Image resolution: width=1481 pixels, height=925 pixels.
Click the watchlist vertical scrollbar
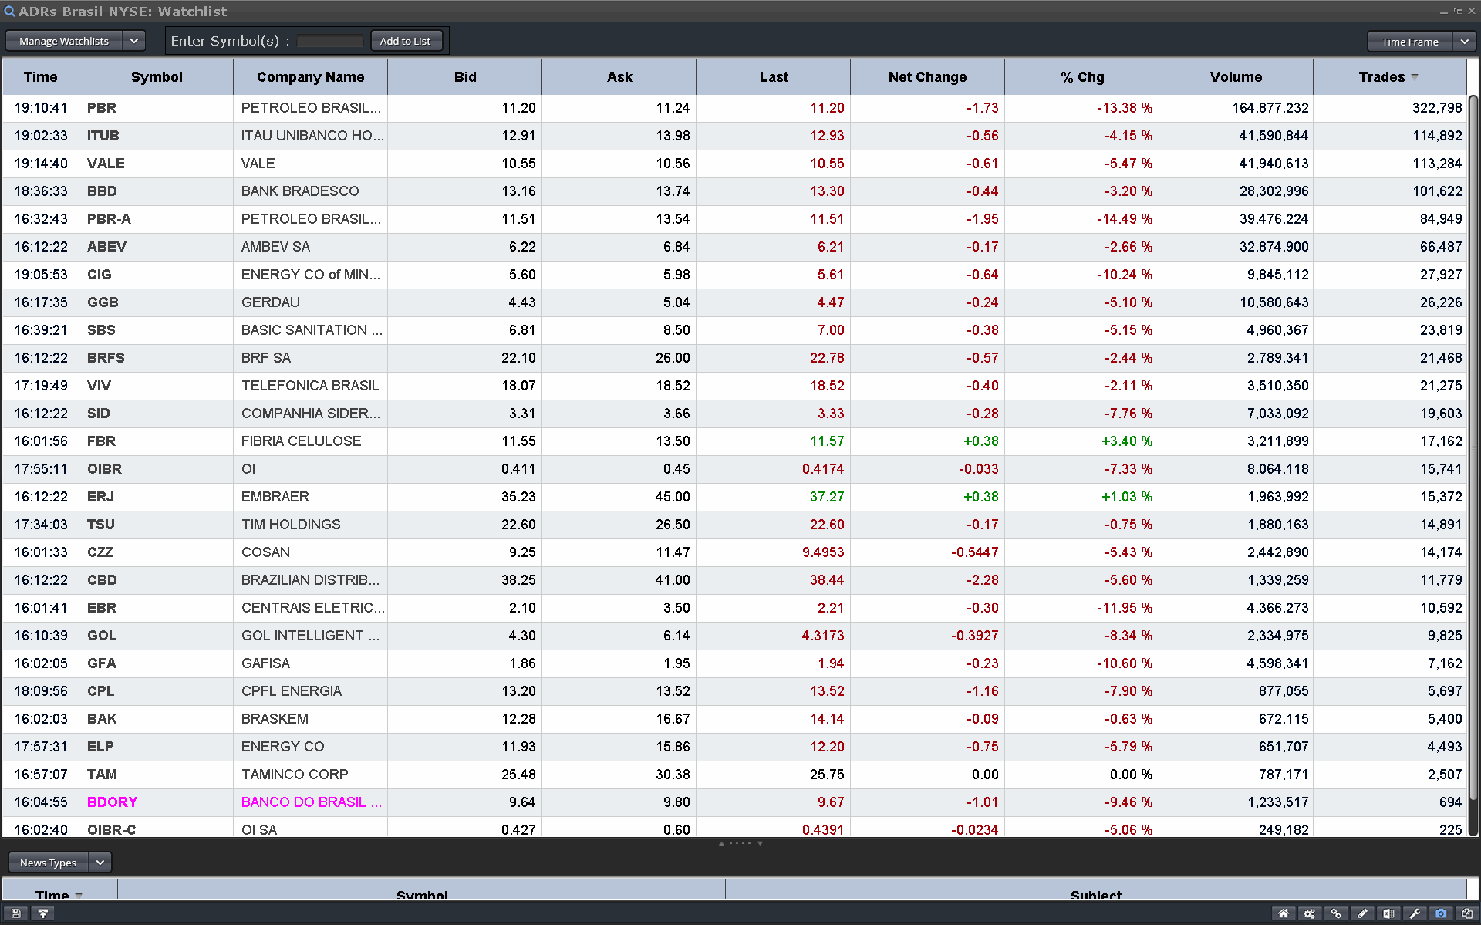point(1473,447)
